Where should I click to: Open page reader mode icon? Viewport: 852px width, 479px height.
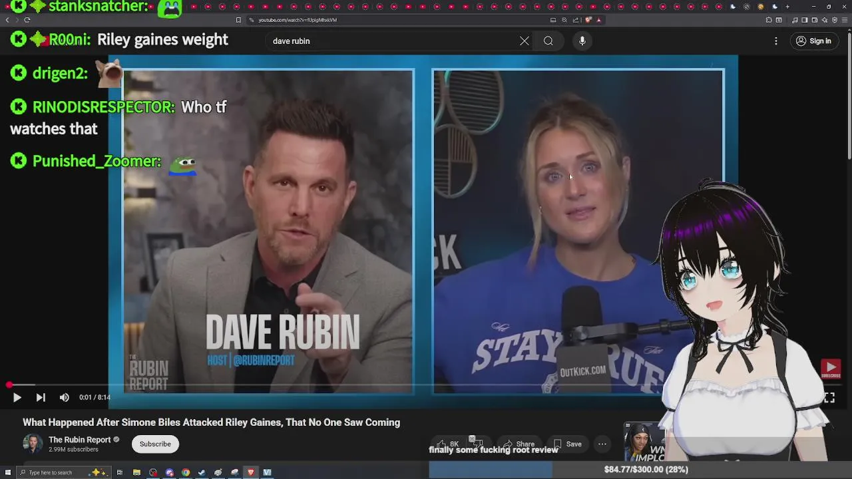553,20
